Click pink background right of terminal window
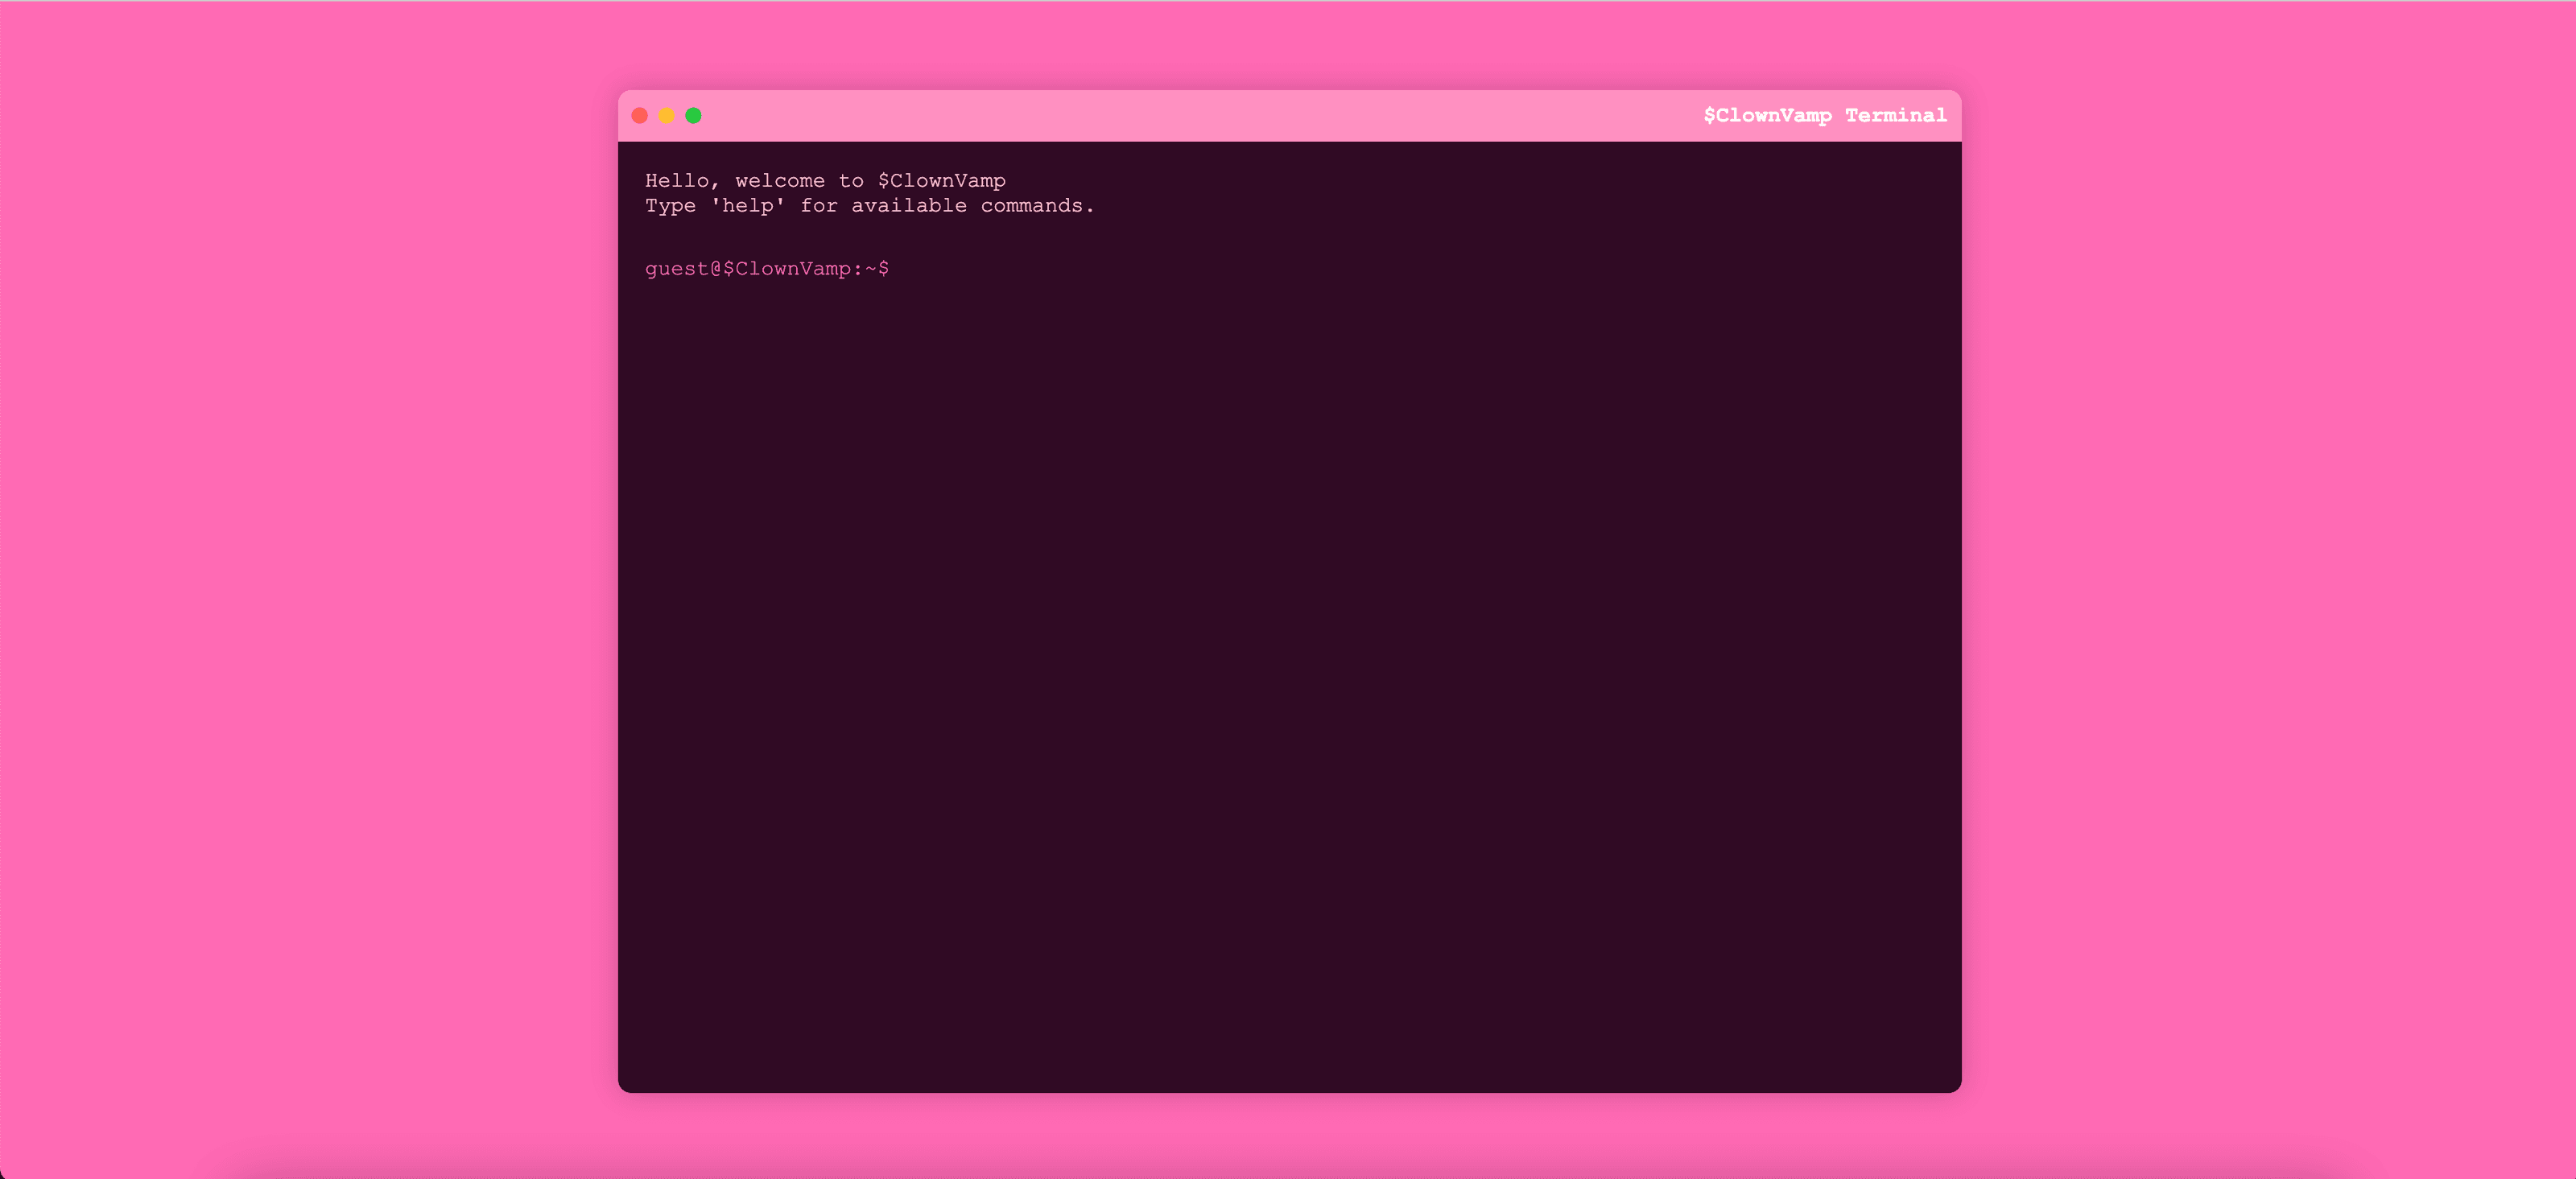The width and height of the screenshot is (2576, 1179). 2270,600
